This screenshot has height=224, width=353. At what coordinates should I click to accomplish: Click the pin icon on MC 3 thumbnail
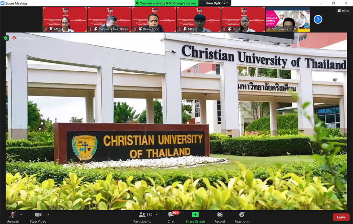pos(229,29)
